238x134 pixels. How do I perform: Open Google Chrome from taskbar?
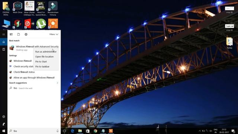point(95,131)
